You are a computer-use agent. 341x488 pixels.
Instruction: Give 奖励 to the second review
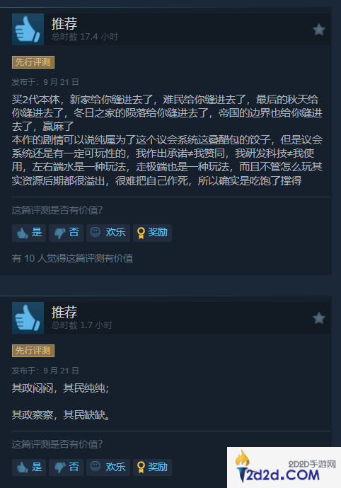(152, 467)
